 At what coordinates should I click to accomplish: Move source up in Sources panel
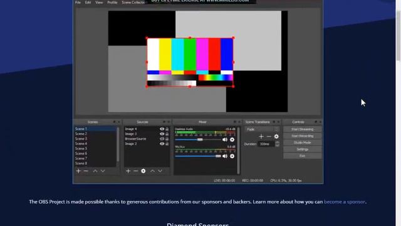(152, 171)
